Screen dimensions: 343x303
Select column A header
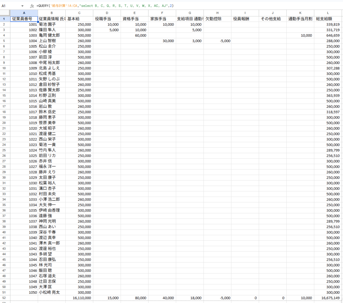(x=24, y=13)
